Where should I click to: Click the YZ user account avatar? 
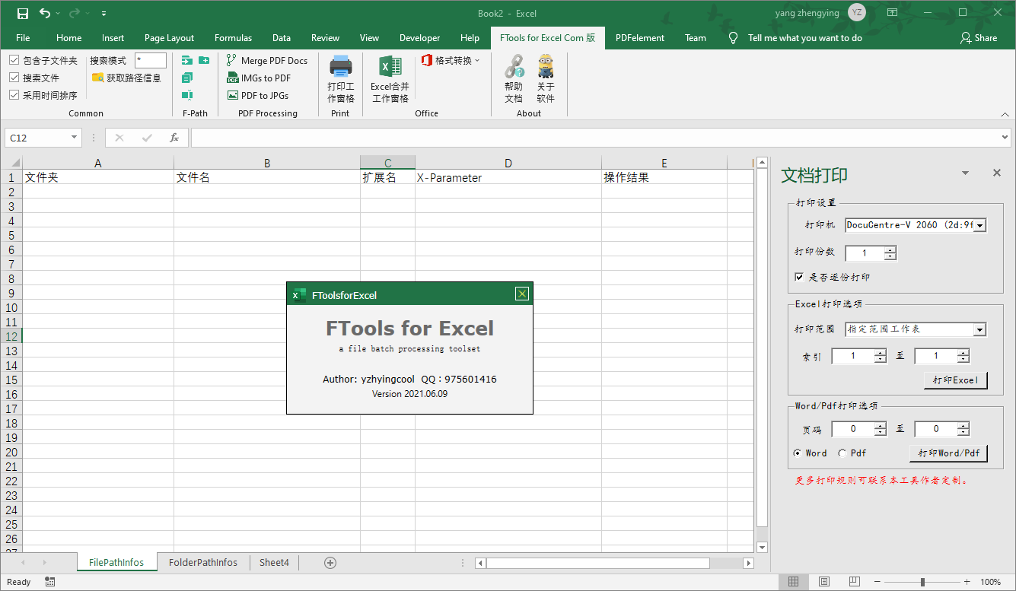point(857,13)
